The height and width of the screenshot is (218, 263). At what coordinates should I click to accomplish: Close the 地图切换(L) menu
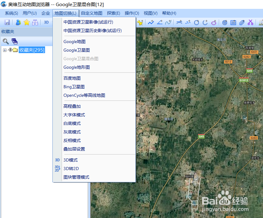point(65,13)
